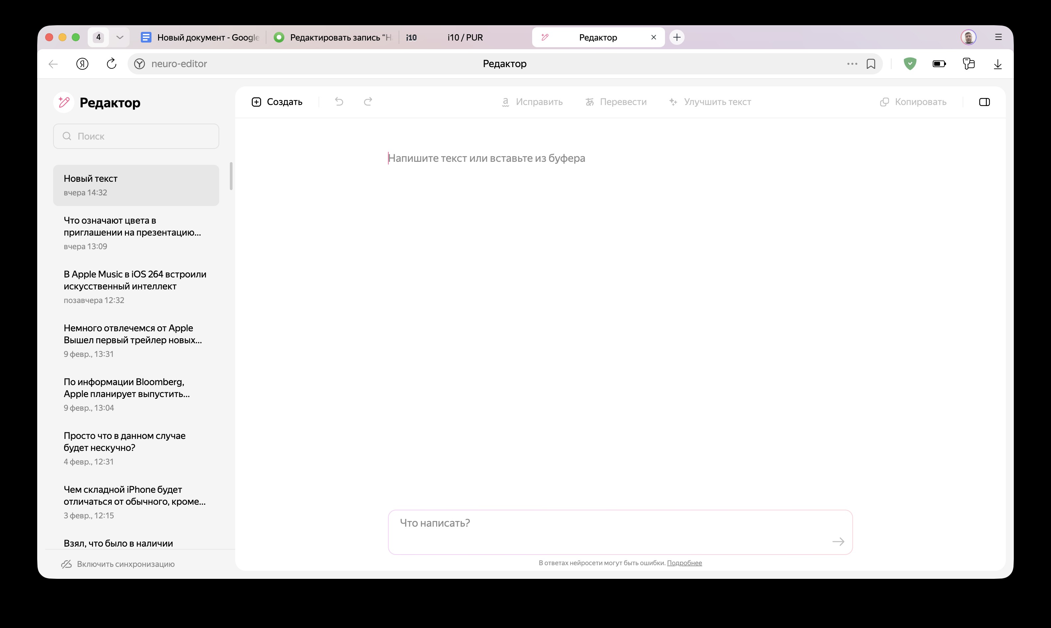Switch to the Новый документ Google tab
Image resolution: width=1051 pixels, height=628 pixels.
pyautogui.click(x=199, y=37)
